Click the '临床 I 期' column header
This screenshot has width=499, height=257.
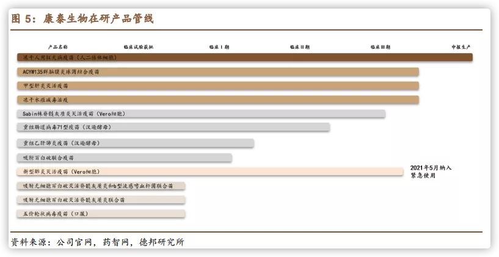(x=219, y=47)
